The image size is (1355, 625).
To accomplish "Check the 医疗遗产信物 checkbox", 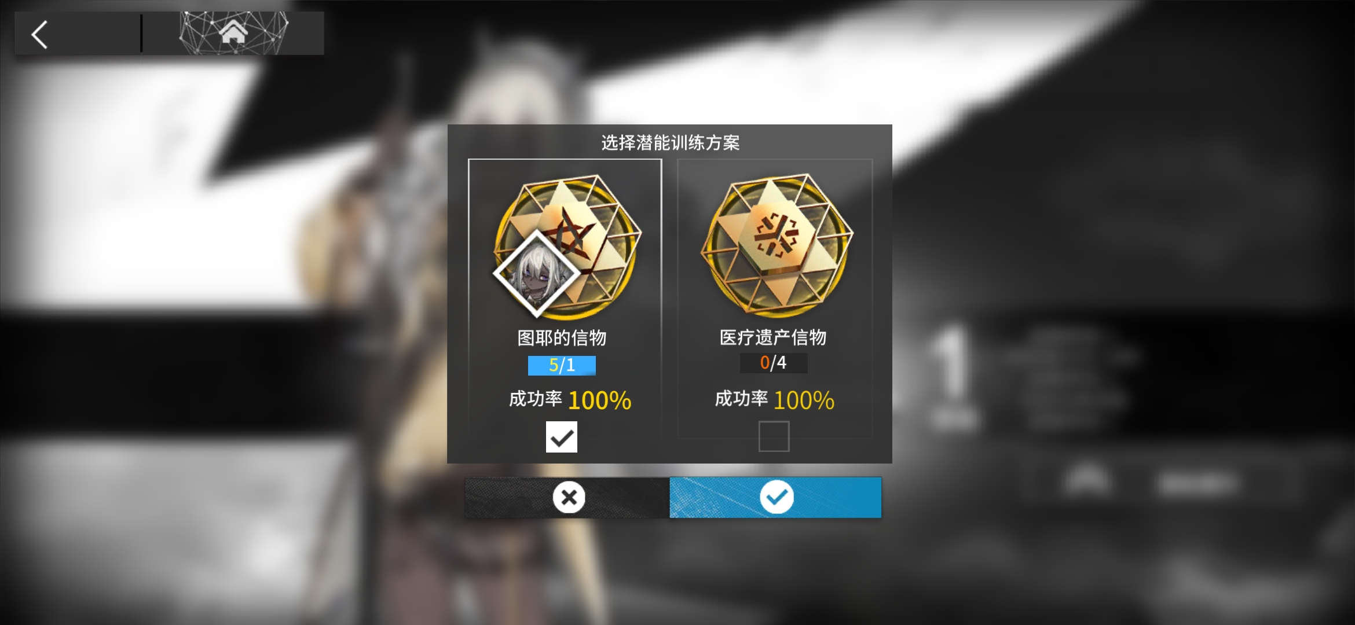I will click(774, 436).
